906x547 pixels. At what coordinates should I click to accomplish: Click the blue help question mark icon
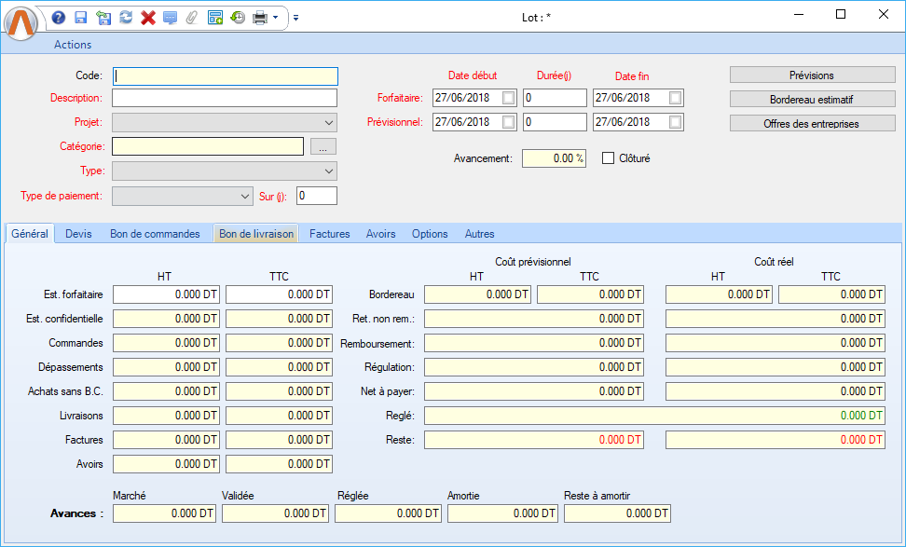tap(59, 17)
